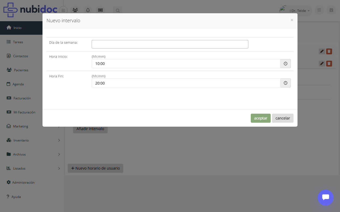
Task: Open Contactos in sidebar
Action: tap(32, 56)
